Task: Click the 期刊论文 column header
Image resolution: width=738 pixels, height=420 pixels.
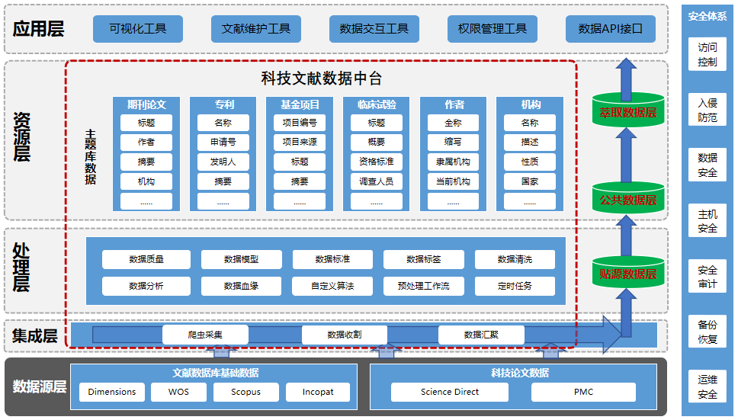Action: (x=146, y=104)
